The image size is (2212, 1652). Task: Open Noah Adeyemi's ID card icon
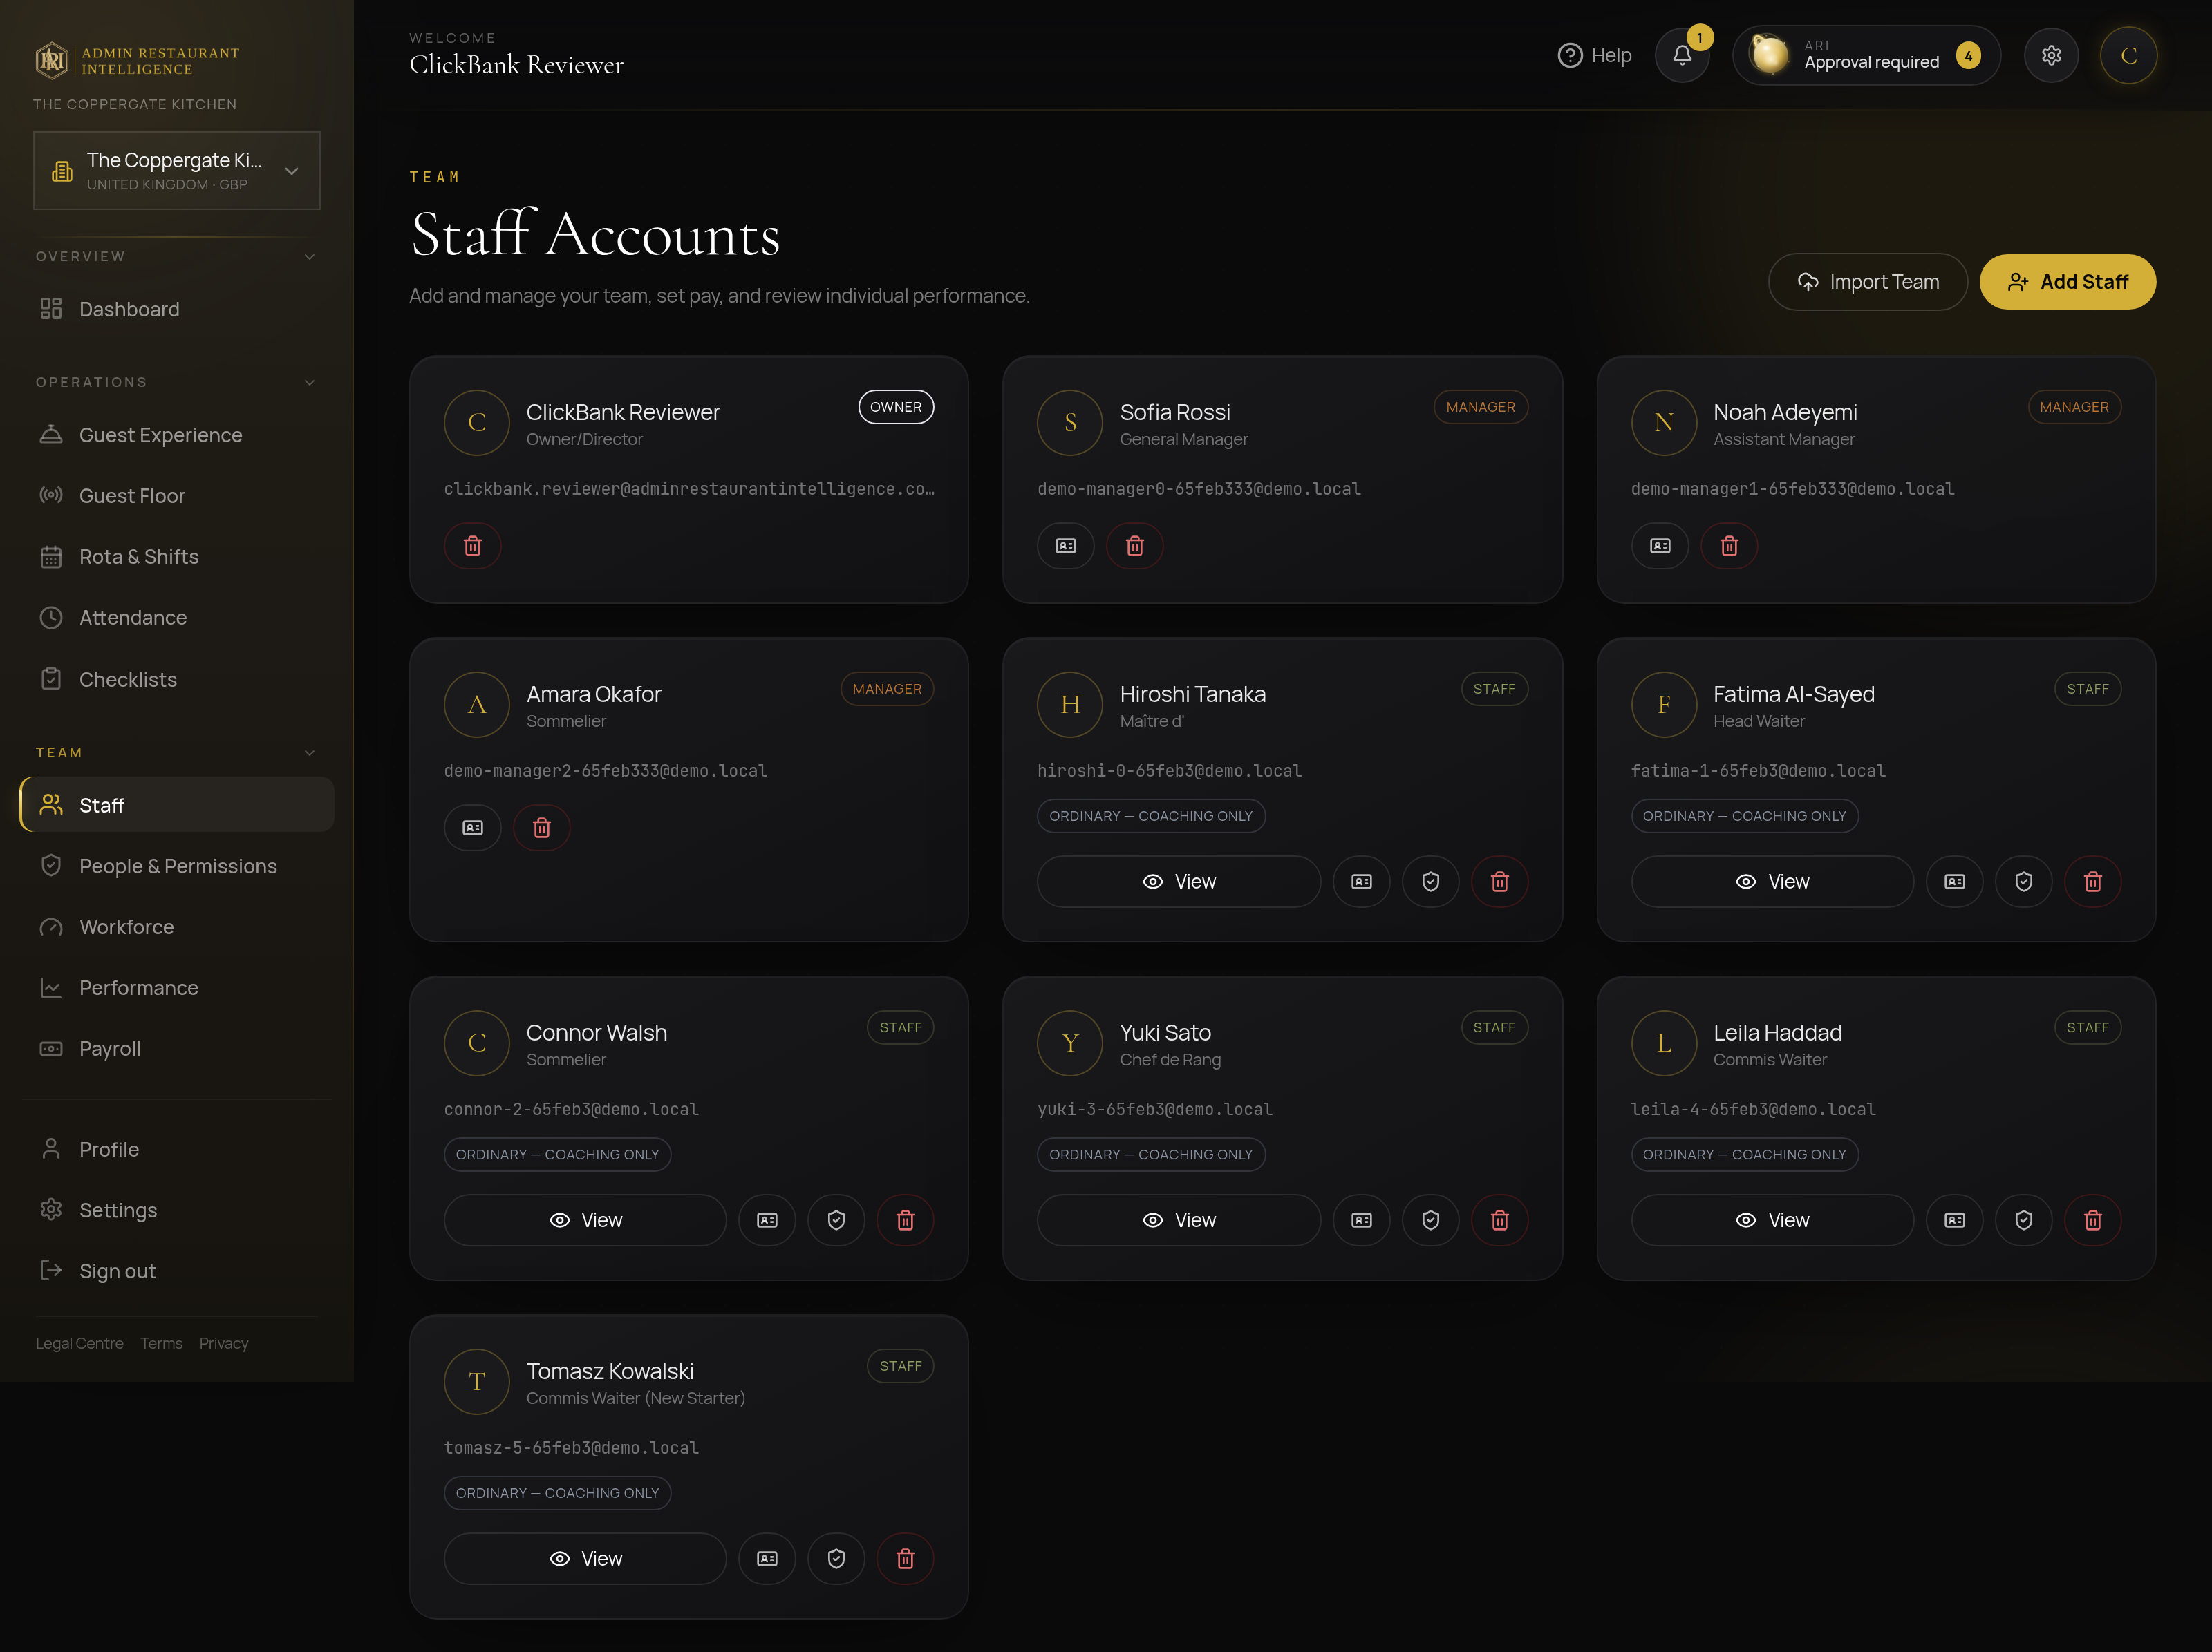click(x=1660, y=546)
